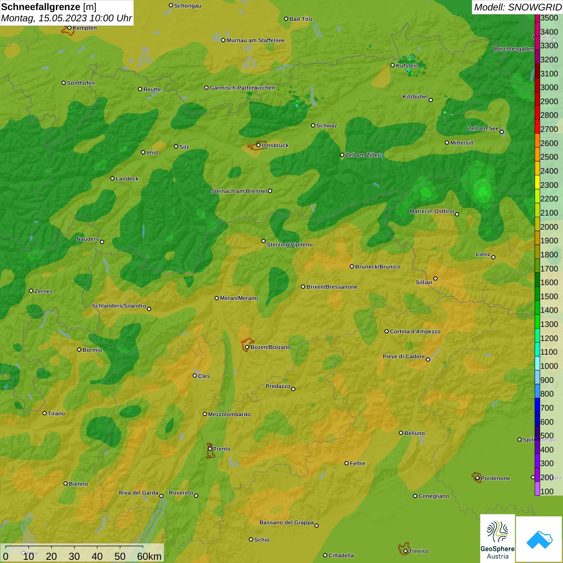Select the Bozen/Bolzano city marker
563x563 pixels.
247,347
